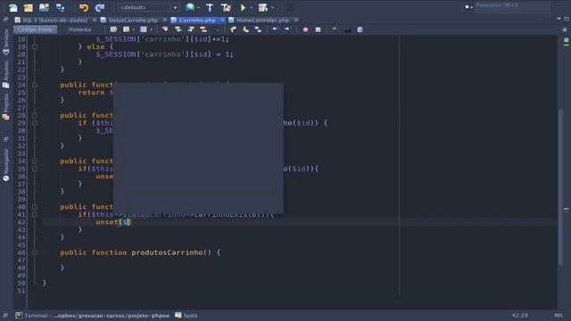Viewport: 571px width, 321px height.
Task: Open the editor tab list dropdown arrow
Action: [559, 19]
